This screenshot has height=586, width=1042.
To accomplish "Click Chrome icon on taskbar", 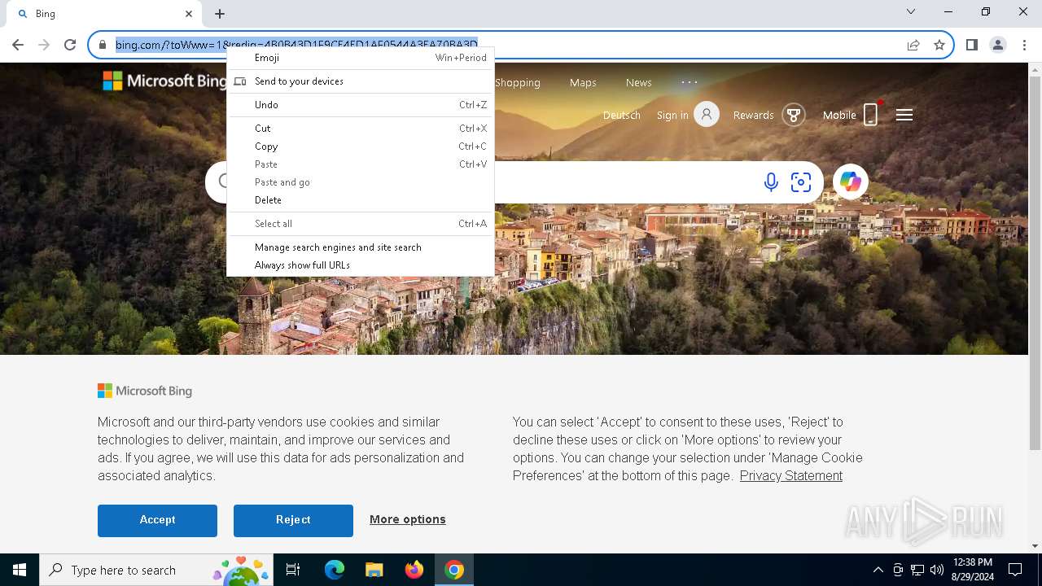I will (x=454, y=570).
